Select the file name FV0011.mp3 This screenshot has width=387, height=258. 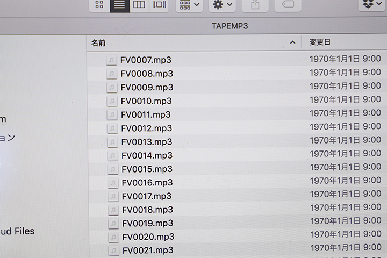point(146,114)
